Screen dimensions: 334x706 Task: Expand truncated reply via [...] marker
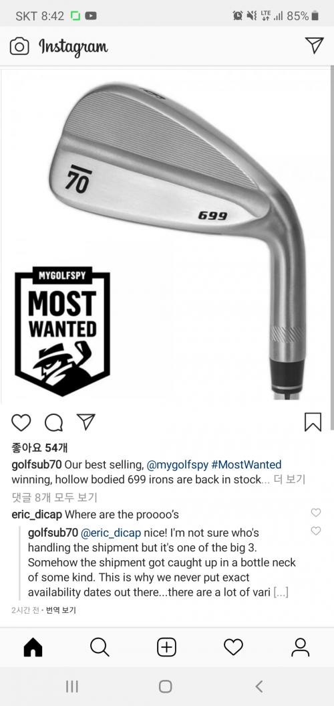[x=281, y=592]
